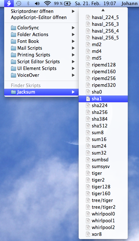Screen dimensions: 139x241
Task: Click the script icon beside sumbsd
Action: 88,160
